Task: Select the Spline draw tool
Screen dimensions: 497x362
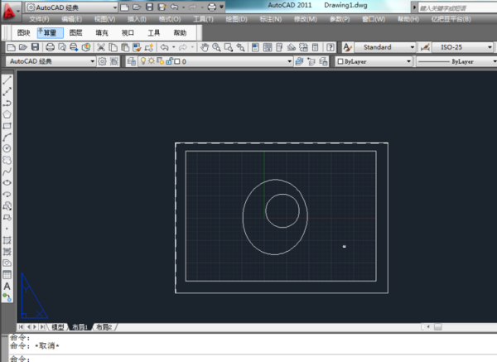Action: (7, 171)
